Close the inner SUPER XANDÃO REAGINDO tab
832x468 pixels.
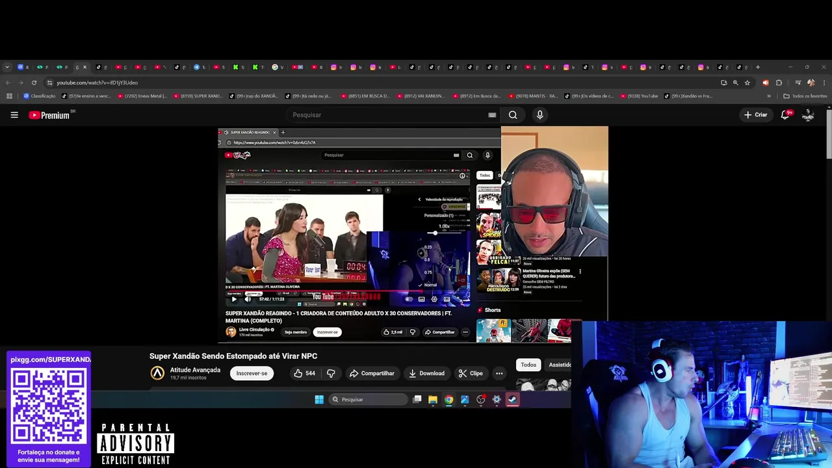274,132
